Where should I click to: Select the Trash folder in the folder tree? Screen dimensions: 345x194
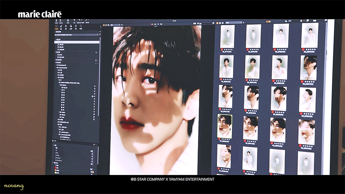[62, 117]
